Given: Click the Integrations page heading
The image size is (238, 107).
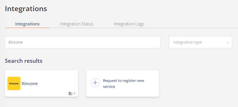Looking at the screenshot, I should coord(26,9).
